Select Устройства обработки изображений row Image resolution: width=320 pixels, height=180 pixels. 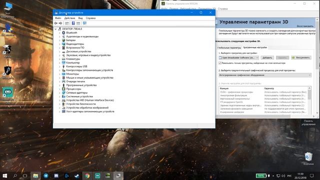click(87, 108)
